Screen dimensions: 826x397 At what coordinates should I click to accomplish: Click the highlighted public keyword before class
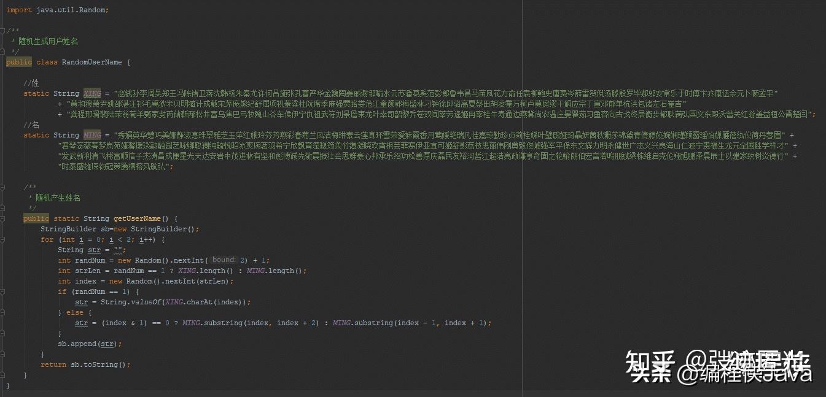pos(18,62)
